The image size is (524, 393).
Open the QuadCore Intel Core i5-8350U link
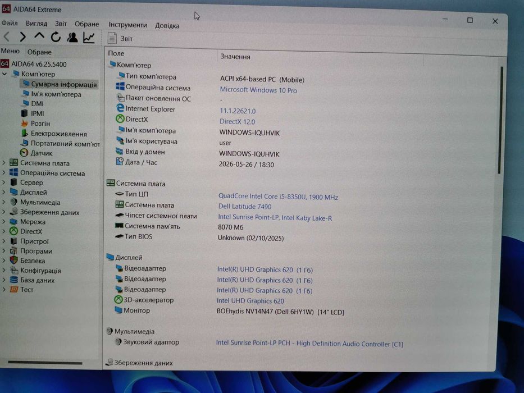click(x=278, y=197)
